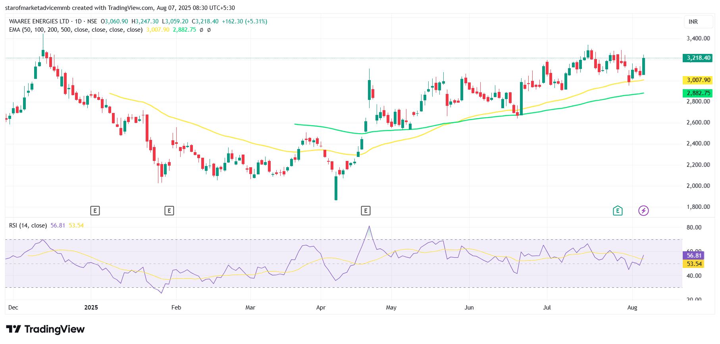Select the earnings marker in mid-April
The width and height of the screenshot is (720, 344).
[366, 210]
